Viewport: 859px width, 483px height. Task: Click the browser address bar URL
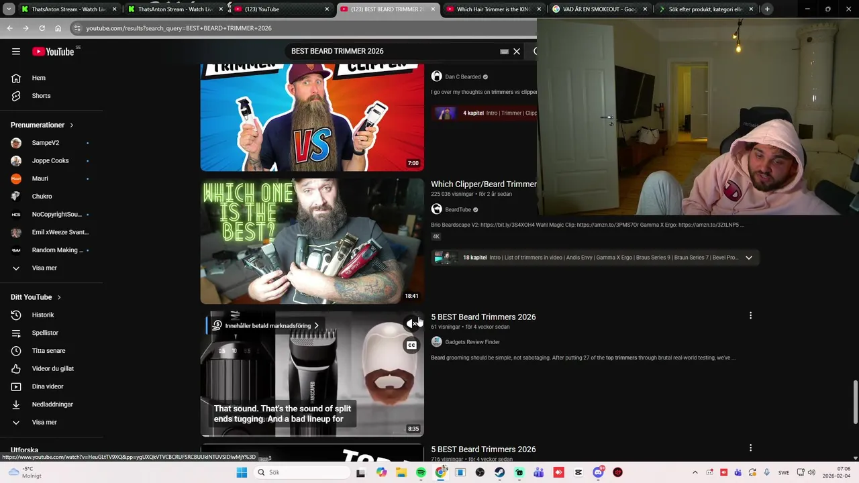point(179,28)
